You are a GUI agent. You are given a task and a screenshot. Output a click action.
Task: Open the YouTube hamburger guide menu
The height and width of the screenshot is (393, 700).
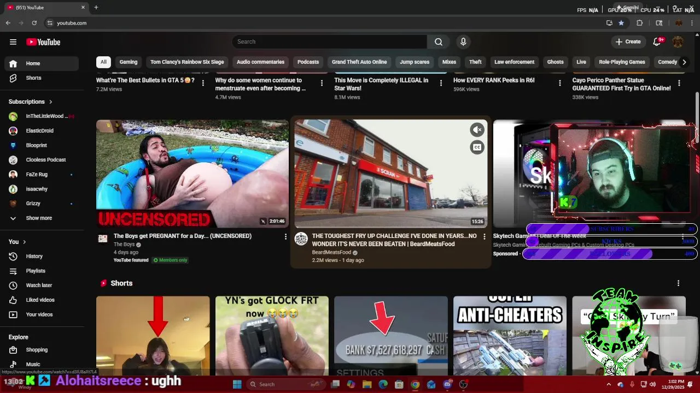click(13, 42)
